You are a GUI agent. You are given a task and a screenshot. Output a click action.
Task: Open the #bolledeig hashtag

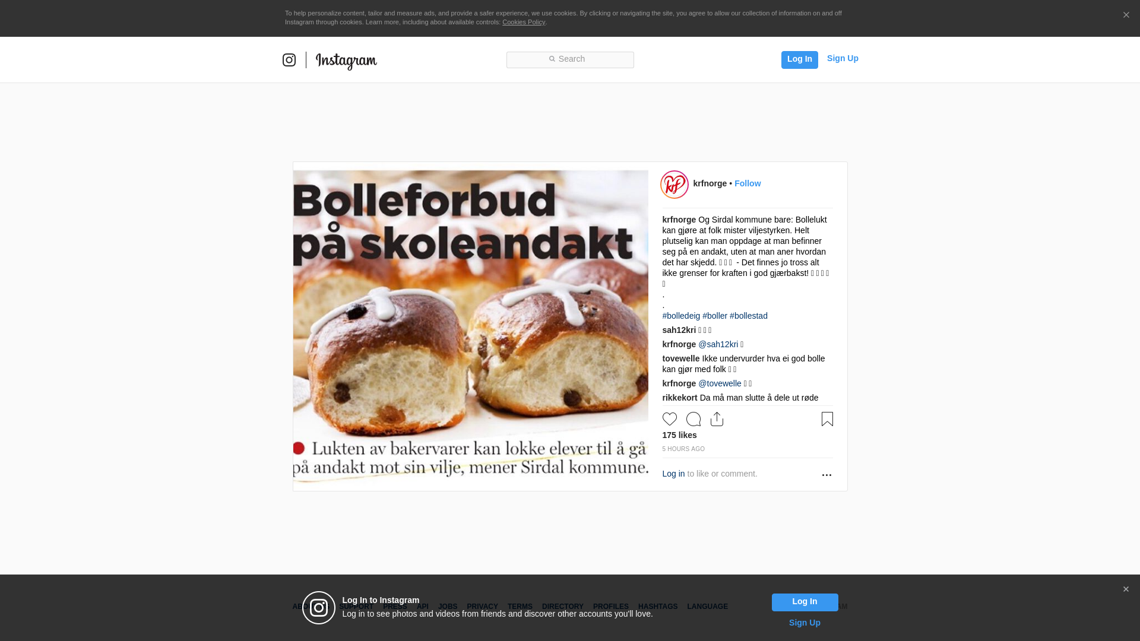point(681,316)
